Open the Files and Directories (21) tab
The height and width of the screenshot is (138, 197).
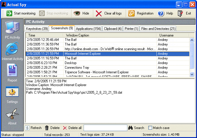[158, 29]
